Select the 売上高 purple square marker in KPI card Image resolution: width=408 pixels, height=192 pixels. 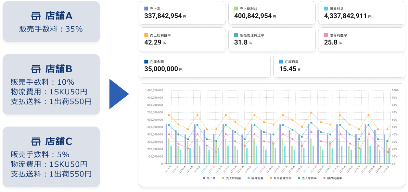[x=146, y=9]
